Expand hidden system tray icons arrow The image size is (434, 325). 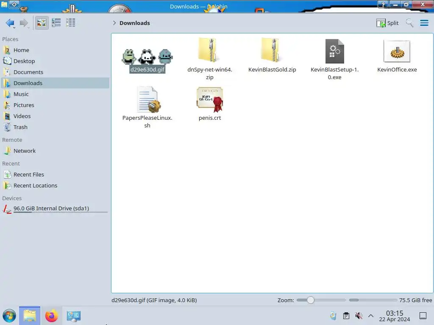(371, 316)
